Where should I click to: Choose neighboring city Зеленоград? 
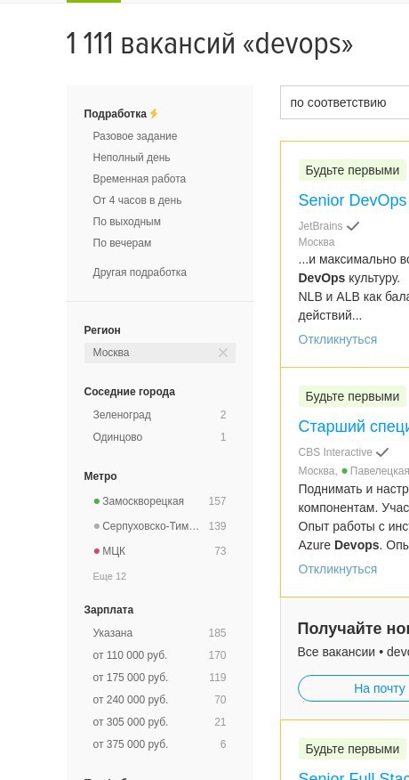click(122, 415)
